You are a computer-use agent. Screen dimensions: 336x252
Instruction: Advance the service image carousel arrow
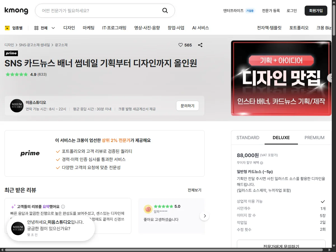330,78
